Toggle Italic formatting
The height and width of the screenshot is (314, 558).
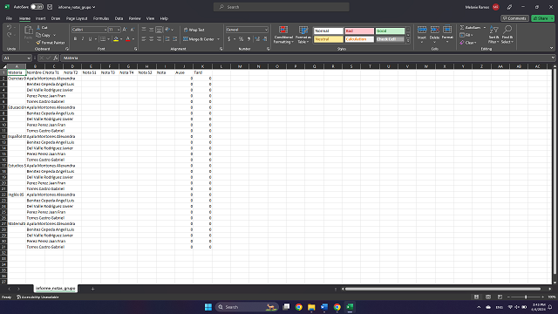point(83,38)
